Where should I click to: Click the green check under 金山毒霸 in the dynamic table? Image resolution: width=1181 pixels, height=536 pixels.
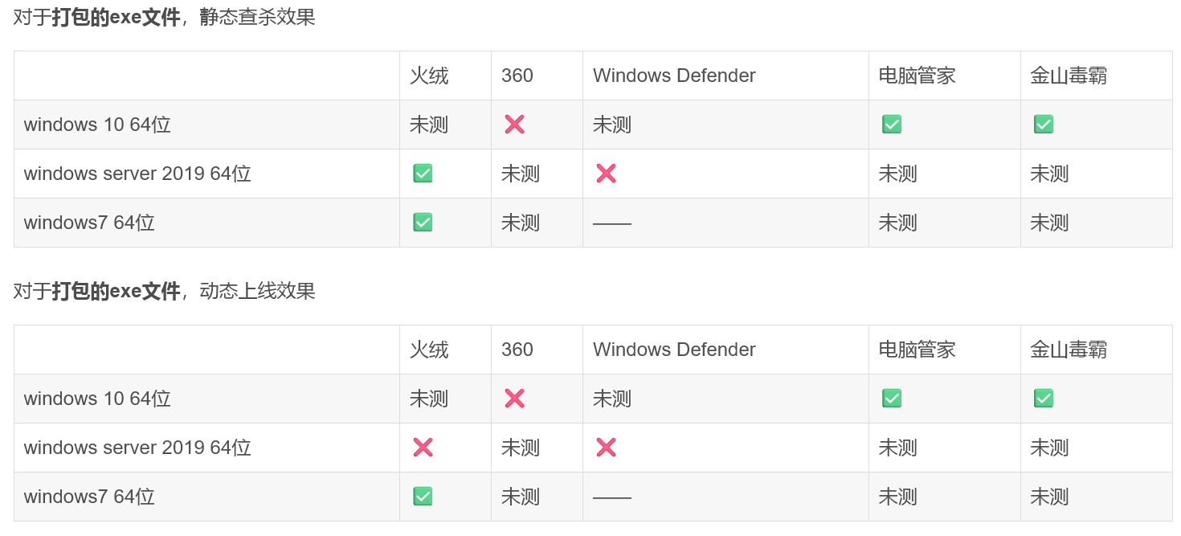point(1043,399)
